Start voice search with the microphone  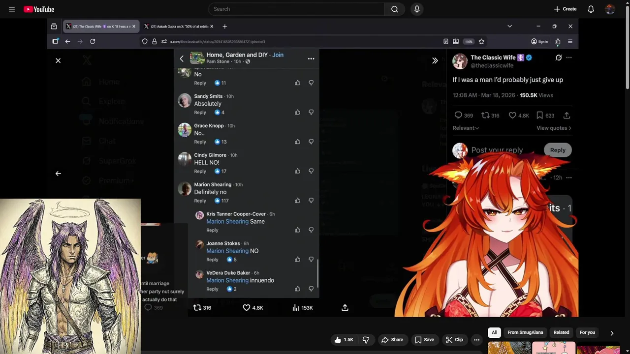click(x=417, y=9)
